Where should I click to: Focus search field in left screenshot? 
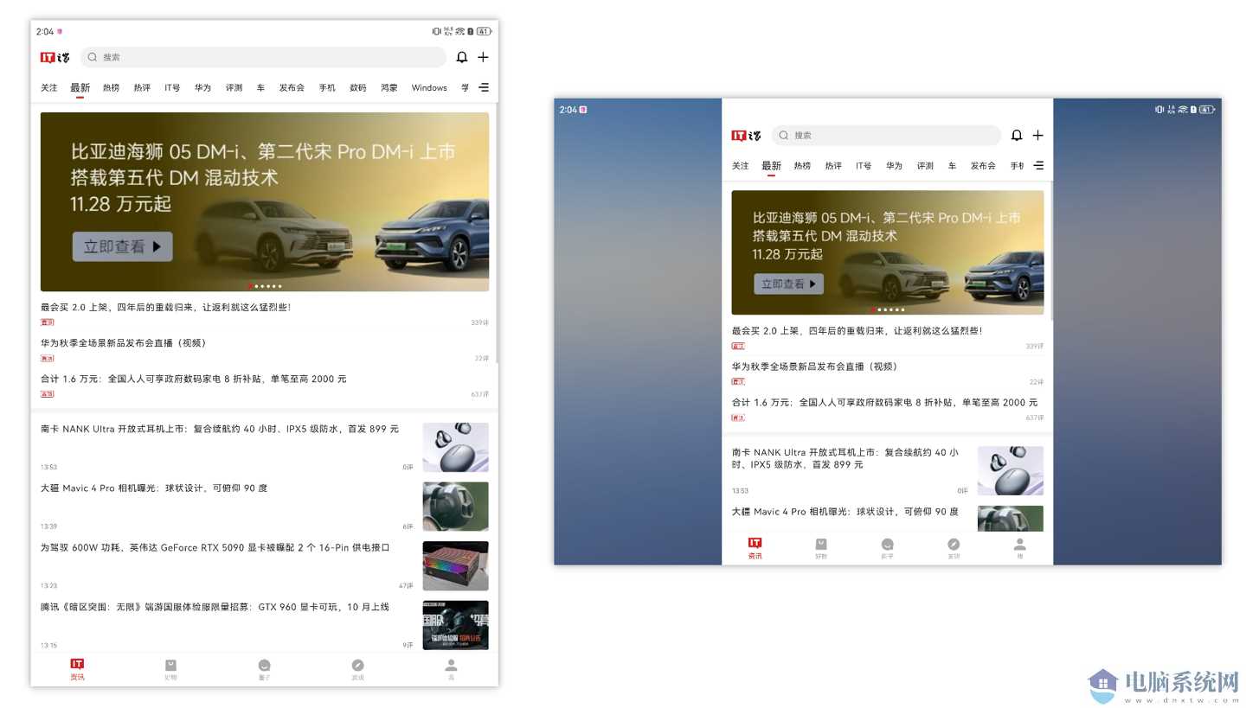pyautogui.click(x=263, y=57)
